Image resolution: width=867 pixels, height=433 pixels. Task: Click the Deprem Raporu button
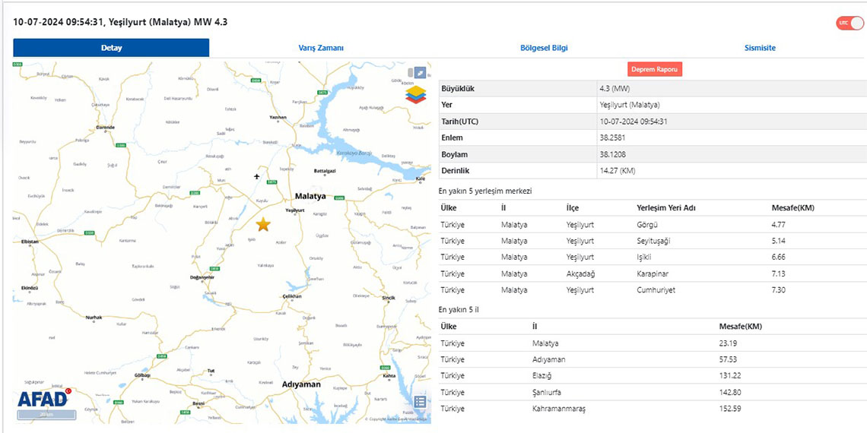655,69
